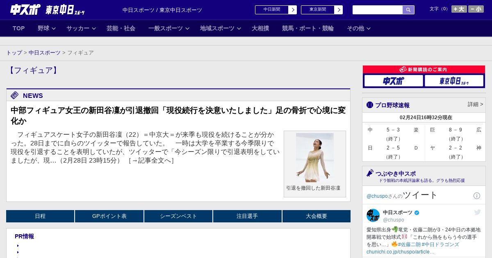The width and height of the screenshot is (492, 258).
Task: Click arrow next to 東京新聞
Action: [x=339, y=10]
